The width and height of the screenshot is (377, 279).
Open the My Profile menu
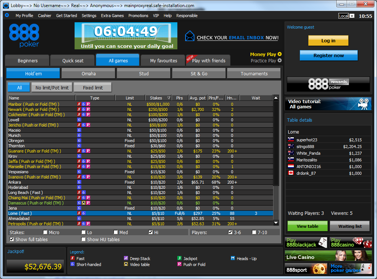tap(24, 16)
